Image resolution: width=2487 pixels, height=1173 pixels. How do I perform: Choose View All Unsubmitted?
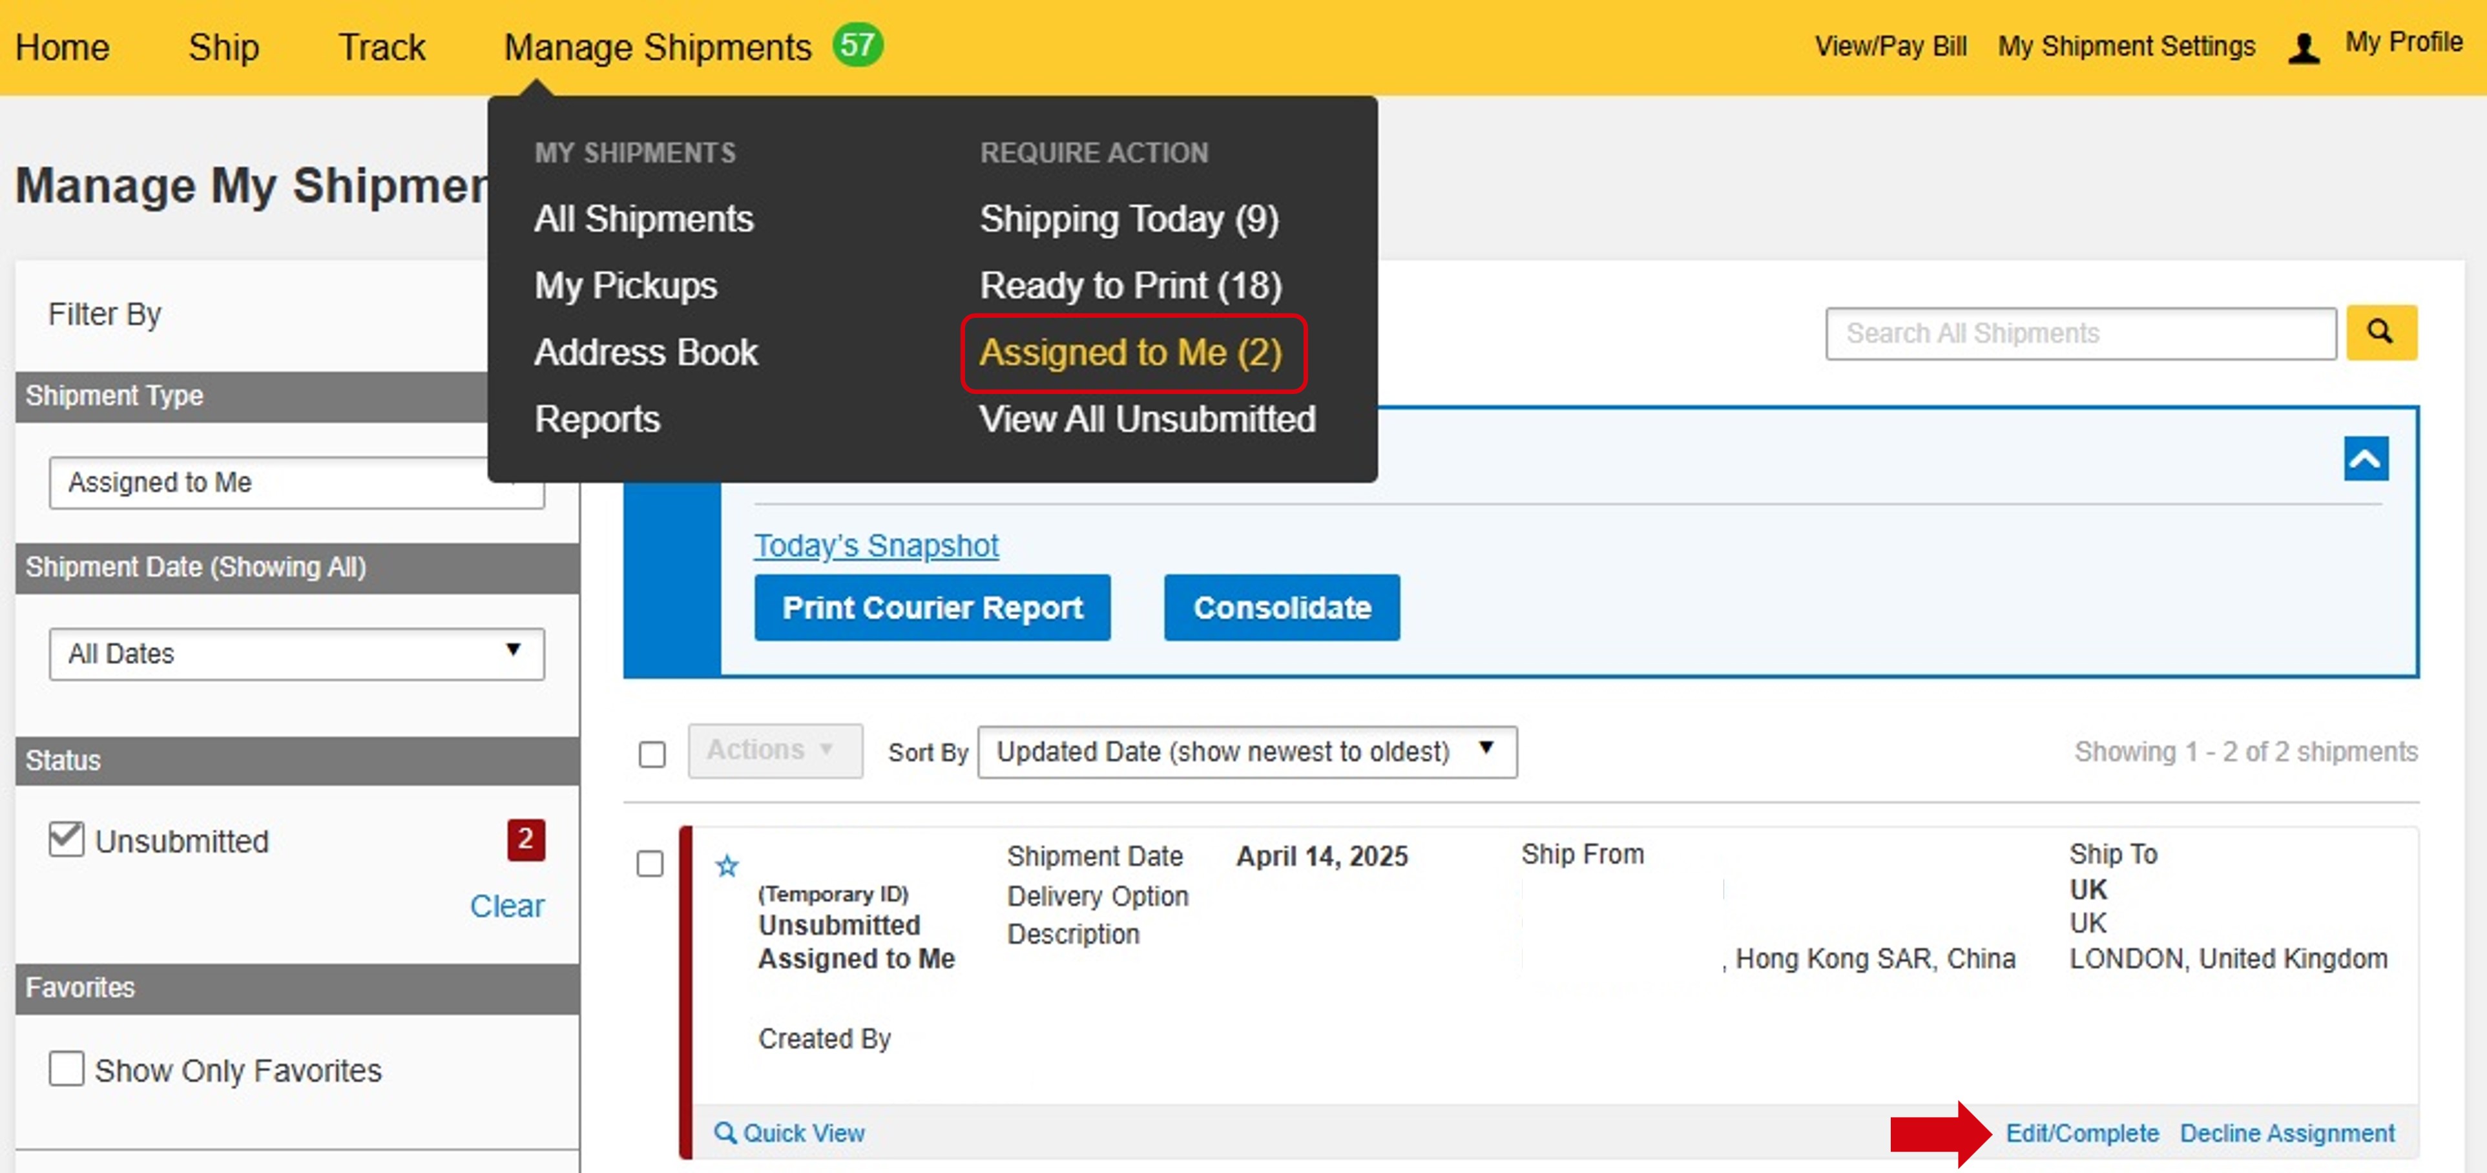tap(1147, 418)
